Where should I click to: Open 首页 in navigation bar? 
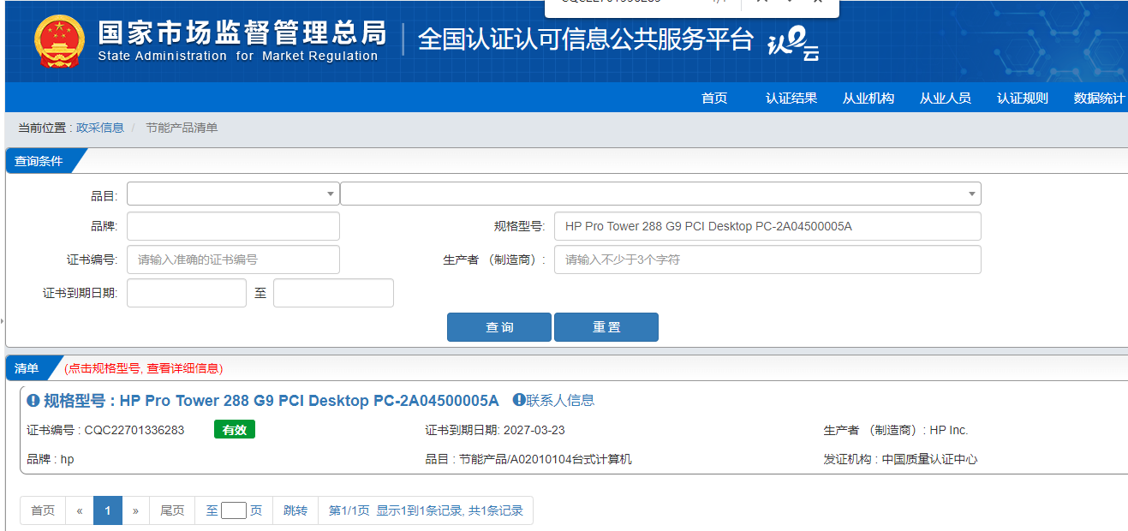click(714, 98)
